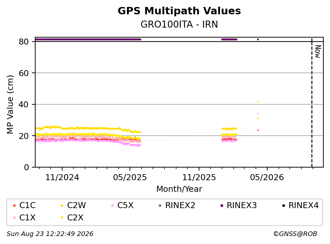Viewport: 330px width, 244px height.
Task: Click the GPS Multipath Values title
Action: (x=179, y=11)
